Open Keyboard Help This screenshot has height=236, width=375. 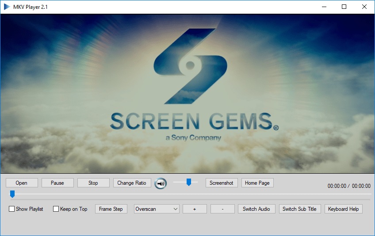(344, 209)
